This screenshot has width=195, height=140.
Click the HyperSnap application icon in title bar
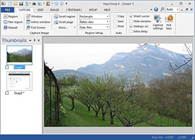tap(3, 3)
